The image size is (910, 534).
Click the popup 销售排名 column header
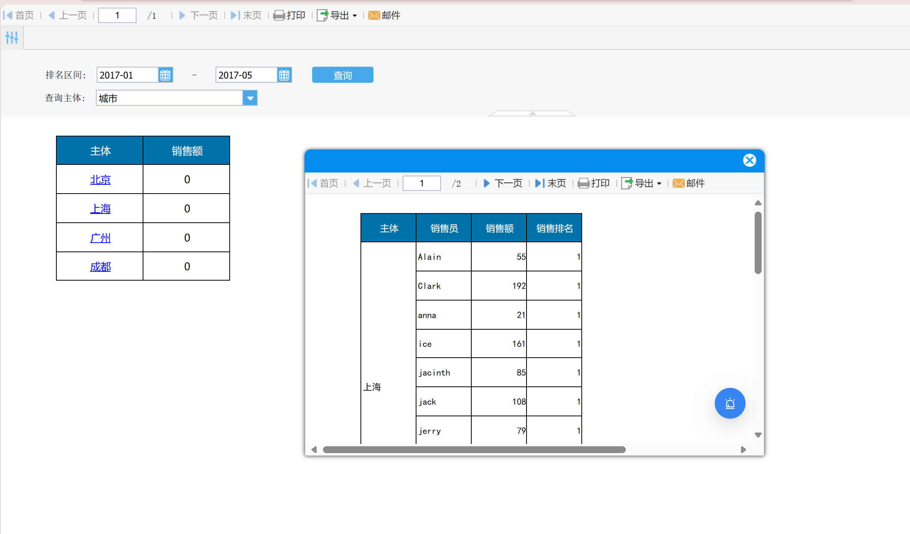coord(554,228)
